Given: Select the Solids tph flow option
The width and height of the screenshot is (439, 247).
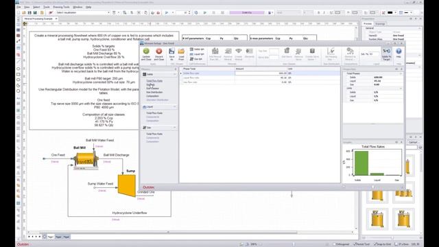Looking at the screenshot, I should (197, 49).
